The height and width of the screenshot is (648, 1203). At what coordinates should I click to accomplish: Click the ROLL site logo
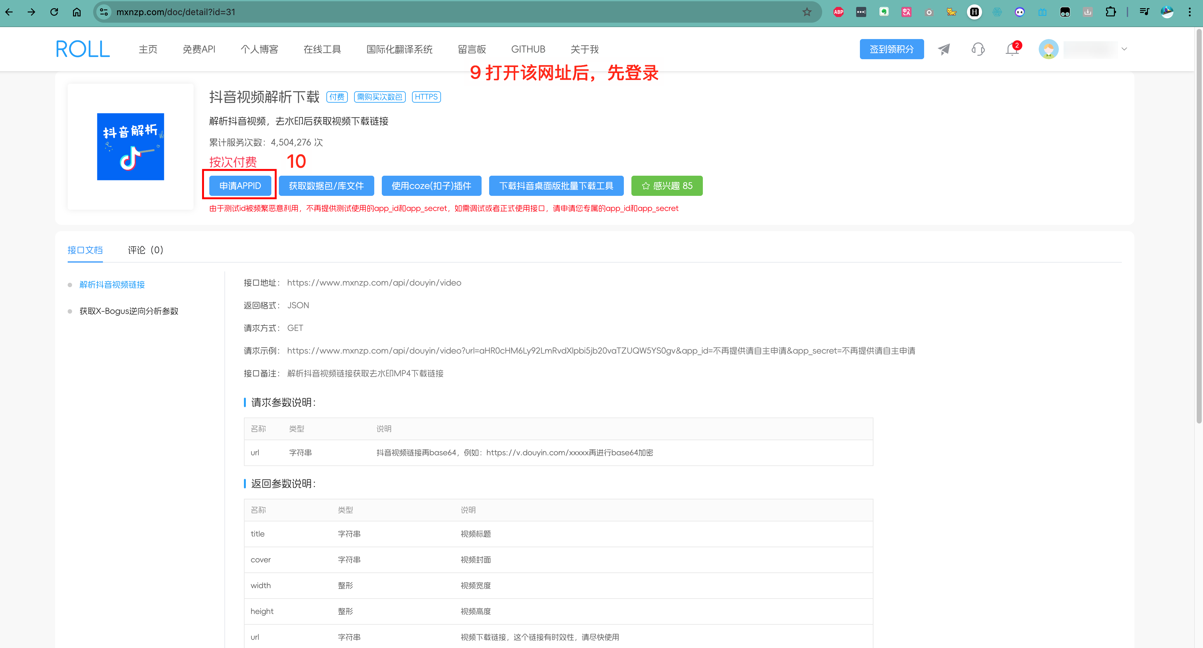83,49
